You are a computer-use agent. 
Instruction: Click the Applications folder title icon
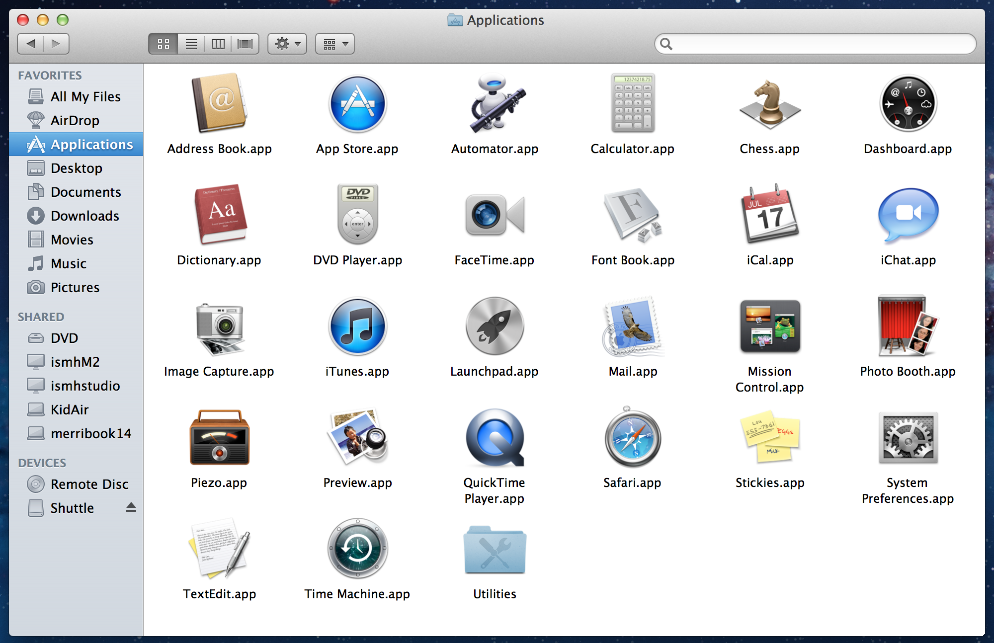coord(455,20)
